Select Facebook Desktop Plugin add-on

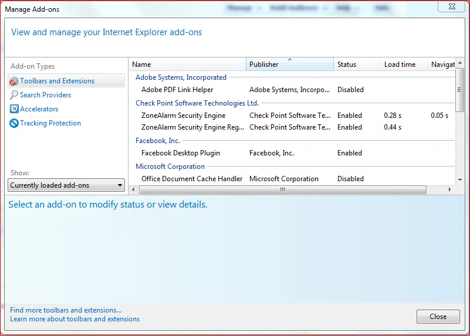coord(292,153)
